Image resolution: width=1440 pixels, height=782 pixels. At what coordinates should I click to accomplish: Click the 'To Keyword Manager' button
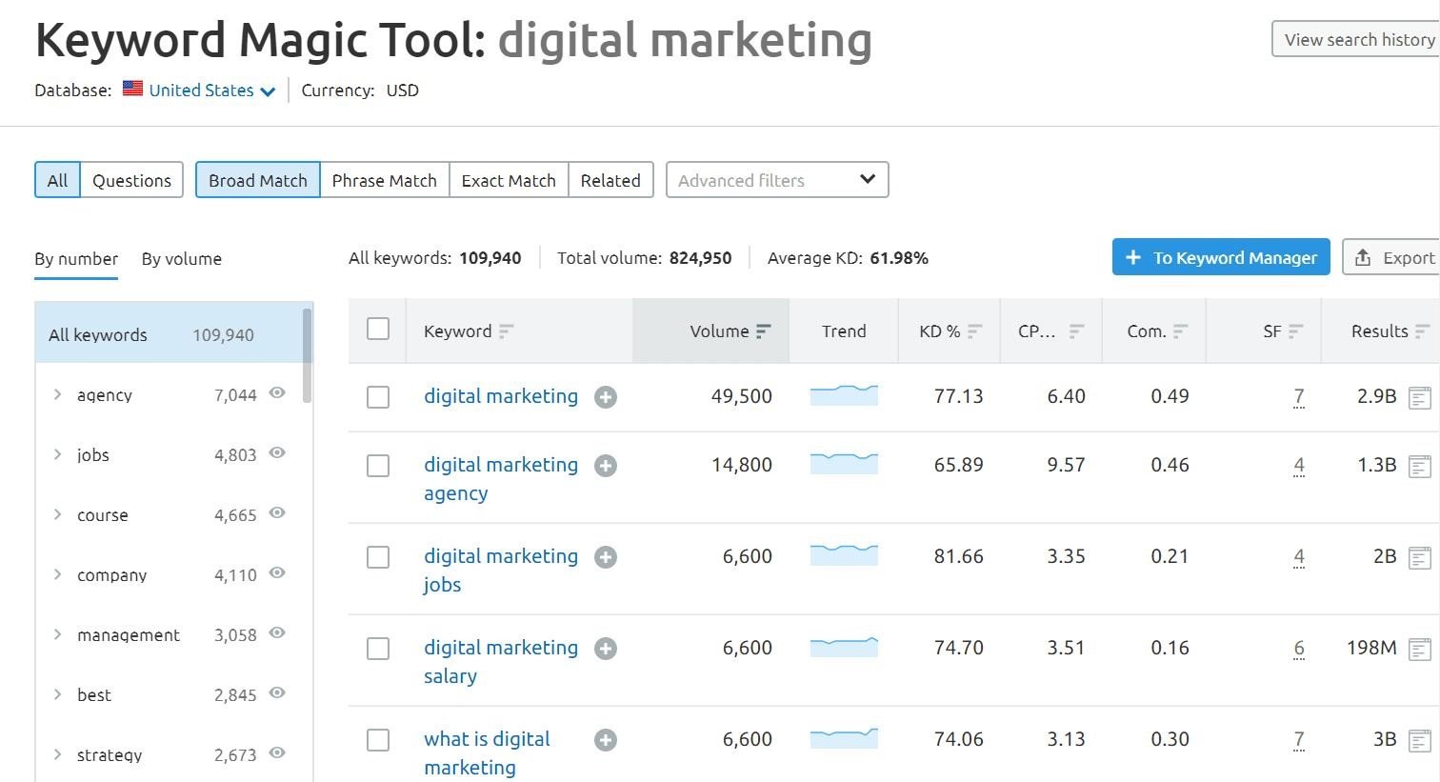(x=1220, y=257)
